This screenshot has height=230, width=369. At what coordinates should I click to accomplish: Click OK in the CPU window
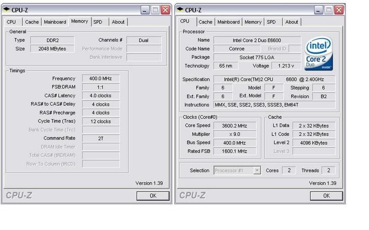tap(327, 196)
